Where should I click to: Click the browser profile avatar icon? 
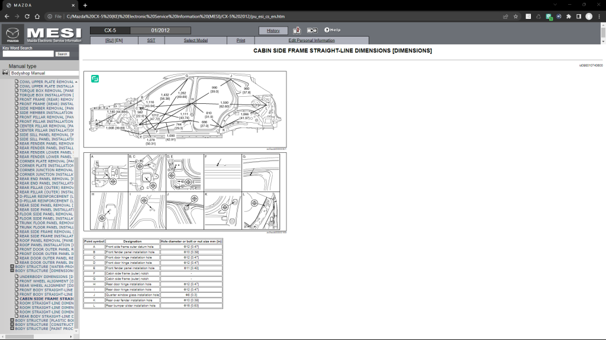tap(589, 17)
